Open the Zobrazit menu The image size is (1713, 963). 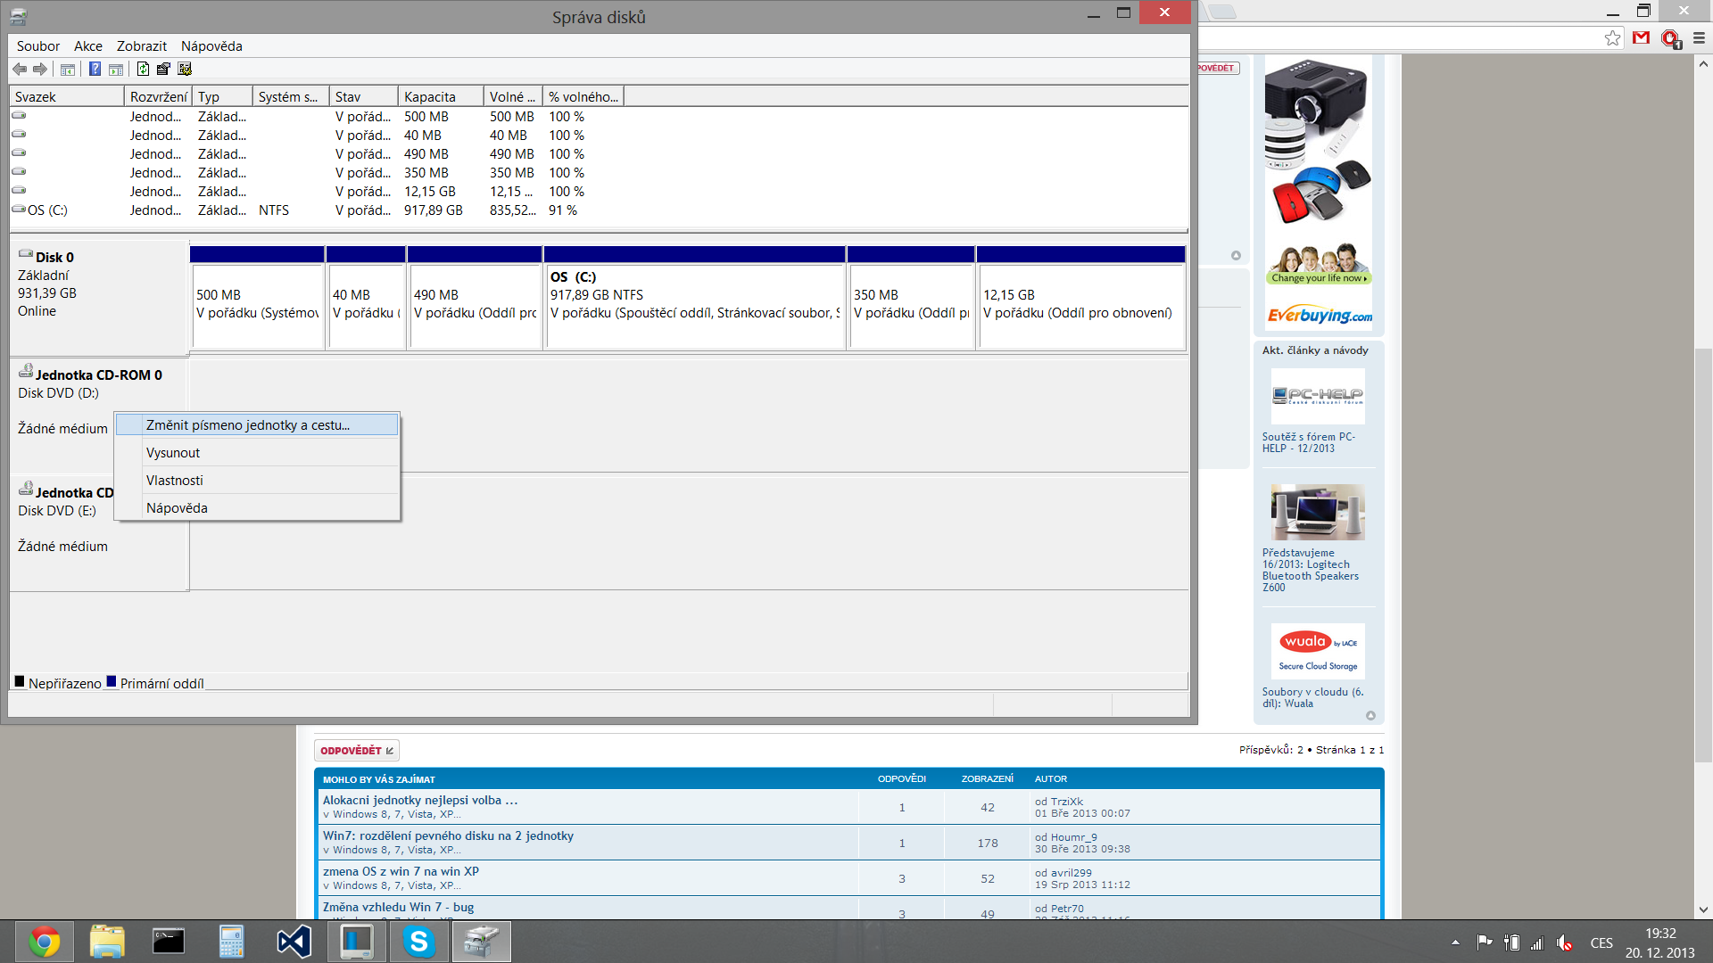(141, 46)
